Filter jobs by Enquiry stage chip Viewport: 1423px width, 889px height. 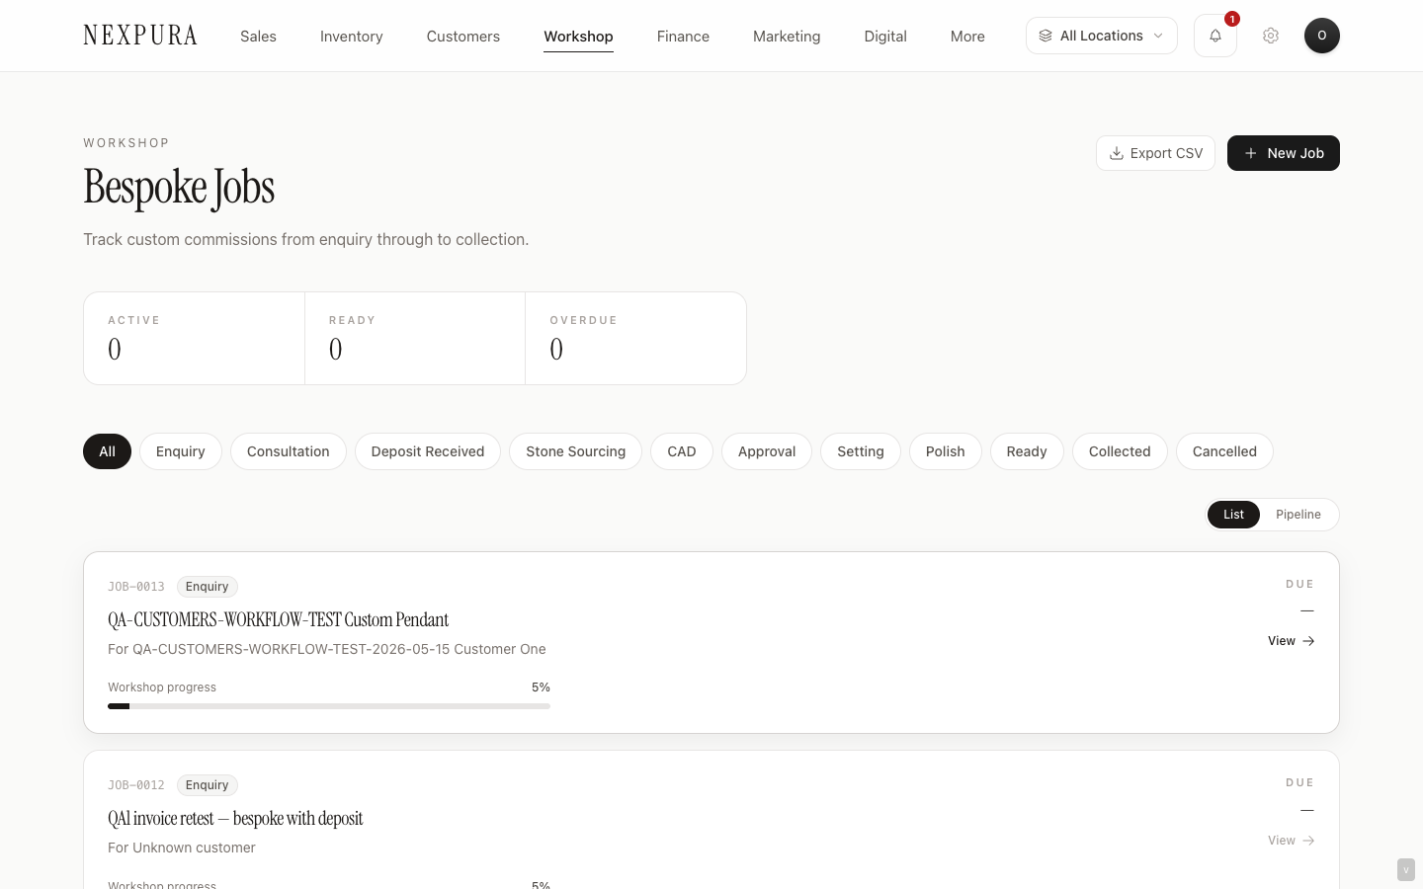point(181,451)
